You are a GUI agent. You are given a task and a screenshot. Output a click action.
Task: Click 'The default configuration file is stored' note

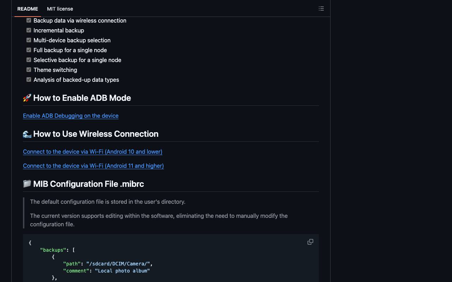[108, 202]
